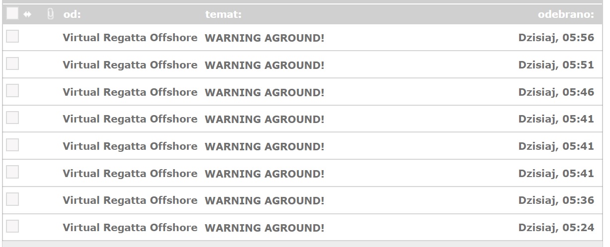Tick checkbox for the 05:24 message
The height and width of the screenshot is (247, 610).
point(12,227)
